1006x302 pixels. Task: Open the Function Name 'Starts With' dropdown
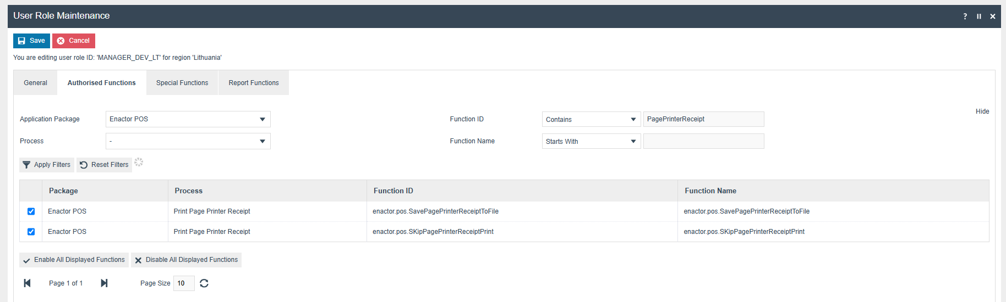tap(591, 141)
